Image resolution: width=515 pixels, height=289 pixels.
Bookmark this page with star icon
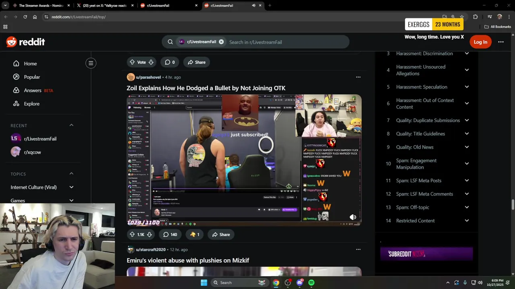462,17
